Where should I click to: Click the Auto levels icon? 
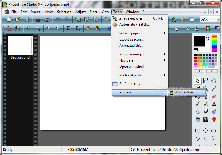point(9,28)
